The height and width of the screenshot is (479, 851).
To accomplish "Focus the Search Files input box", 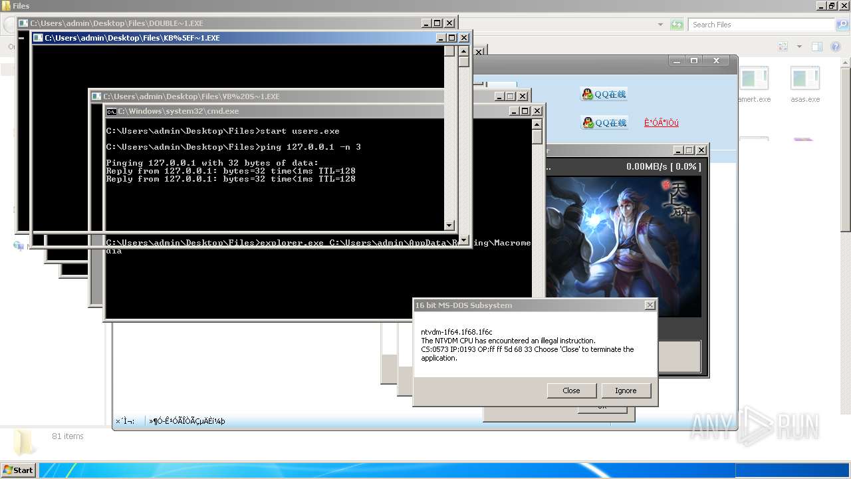I will click(x=761, y=25).
